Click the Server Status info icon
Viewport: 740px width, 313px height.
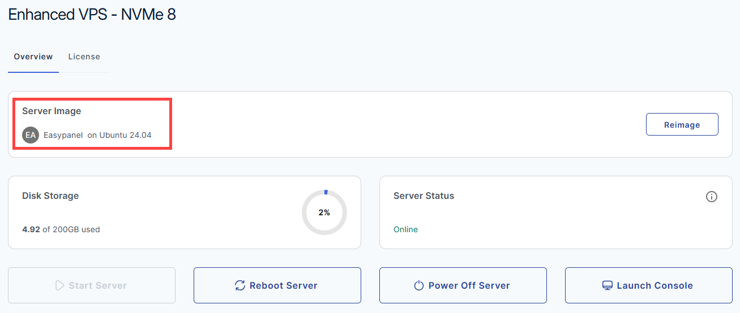(x=712, y=197)
